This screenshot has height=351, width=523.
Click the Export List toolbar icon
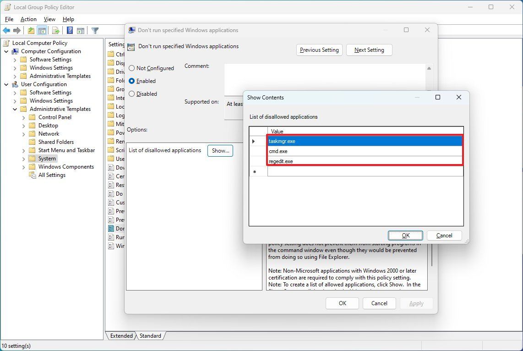coord(55,30)
